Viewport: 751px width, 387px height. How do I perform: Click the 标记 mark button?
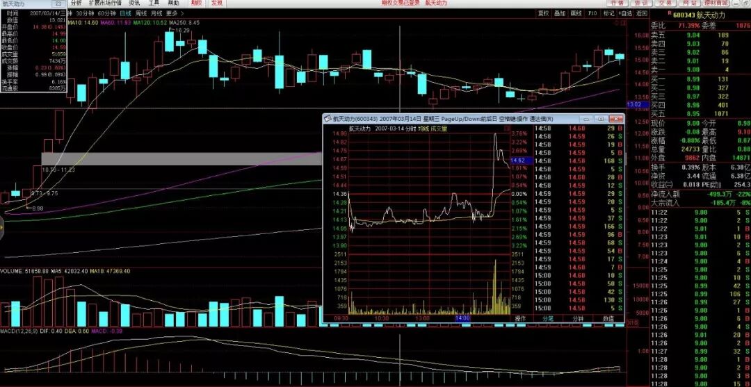[x=608, y=13]
